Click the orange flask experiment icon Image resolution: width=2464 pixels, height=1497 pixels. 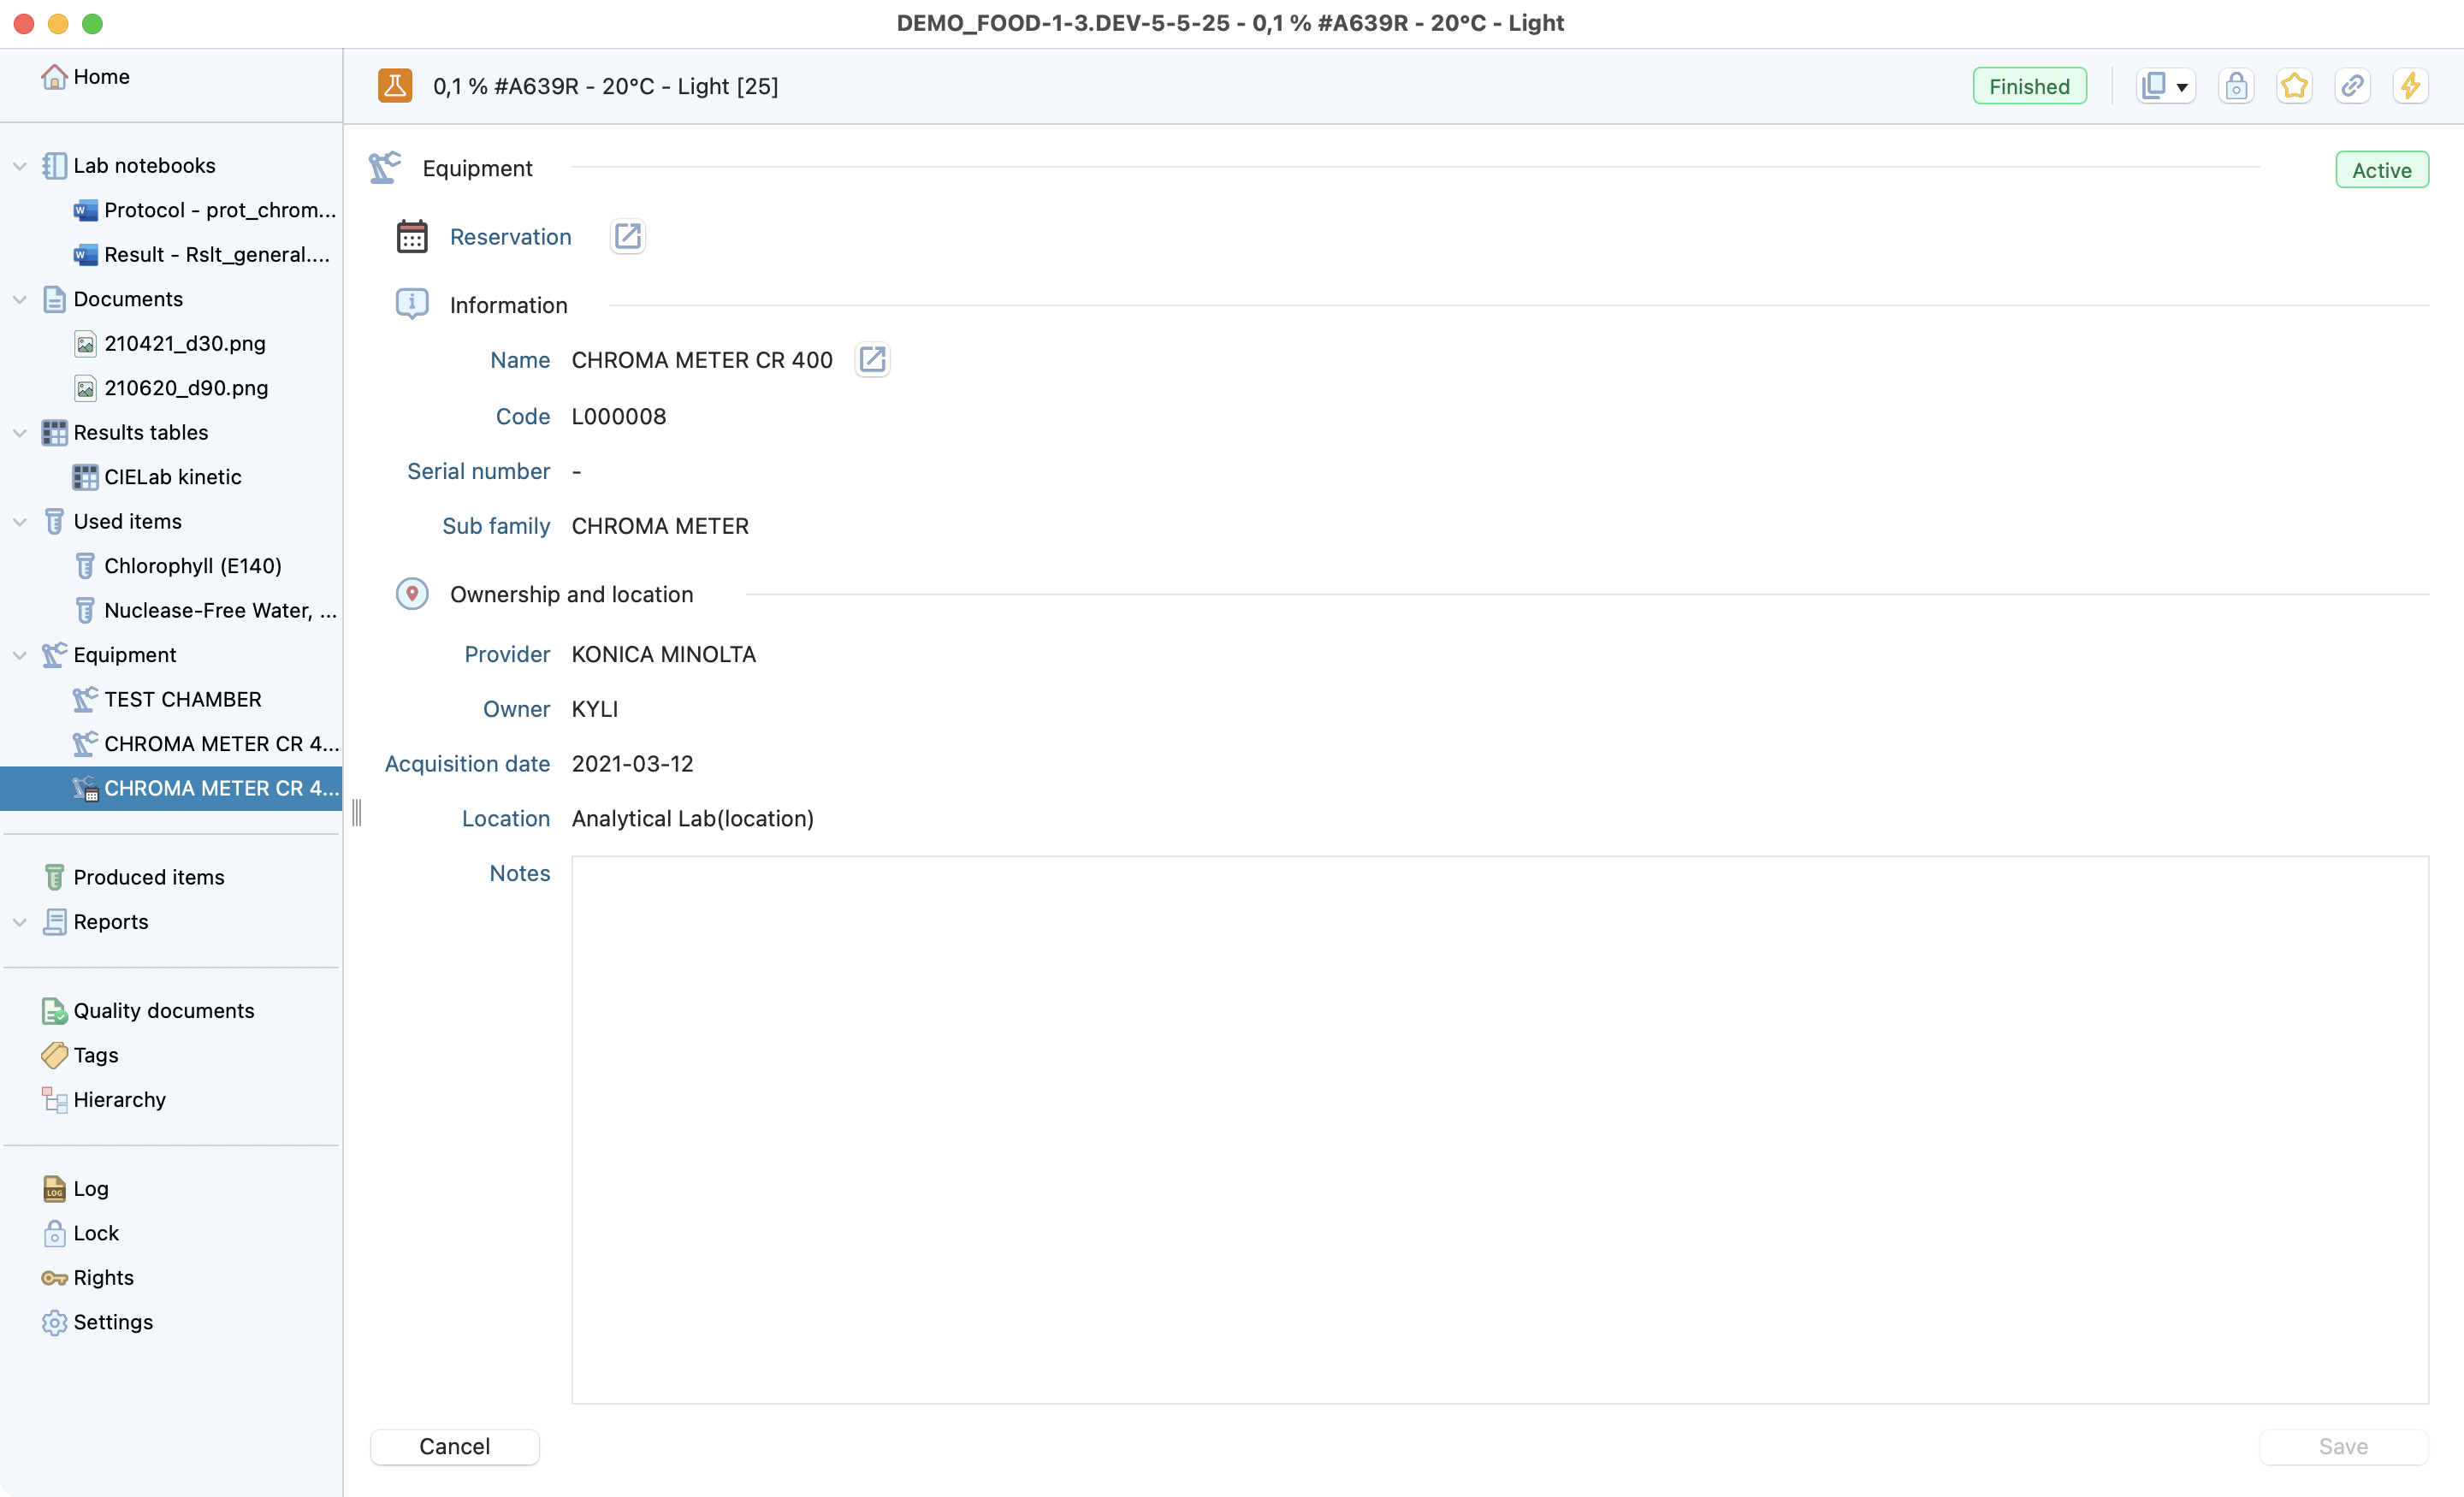395,86
